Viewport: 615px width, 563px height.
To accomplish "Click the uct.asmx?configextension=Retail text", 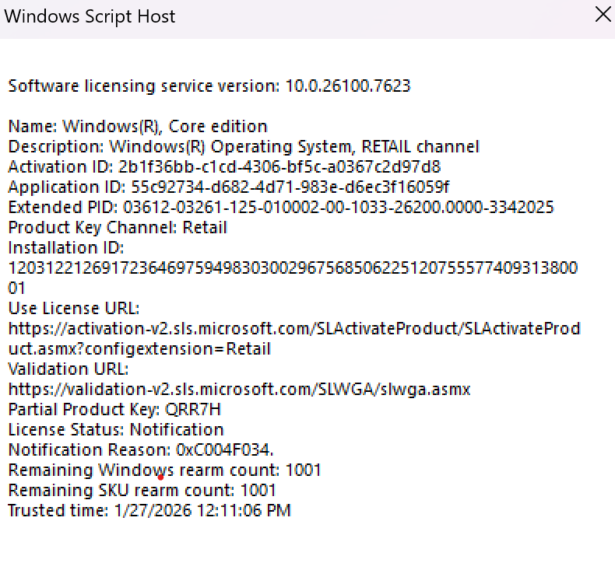I will [x=139, y=349].
